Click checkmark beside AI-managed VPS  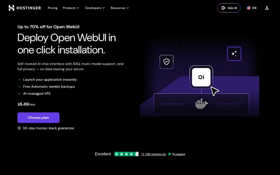pyautogui.click(x=19, y=93)
